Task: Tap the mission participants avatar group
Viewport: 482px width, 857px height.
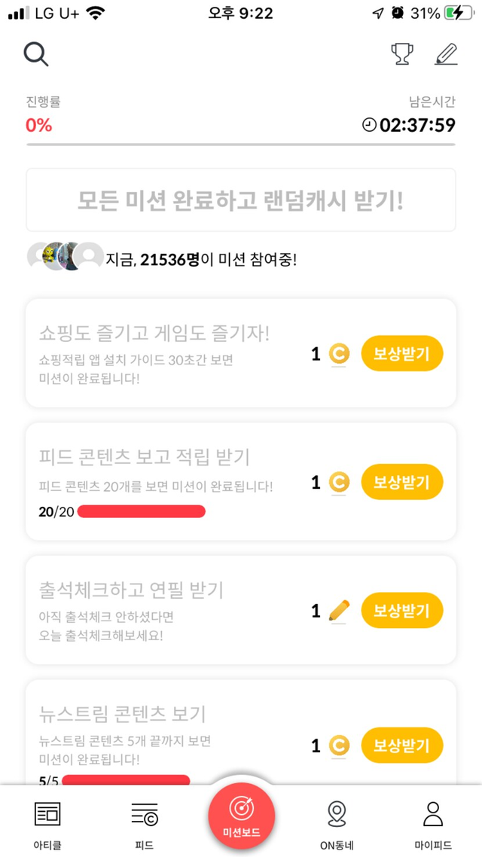Action: (65, 258)
